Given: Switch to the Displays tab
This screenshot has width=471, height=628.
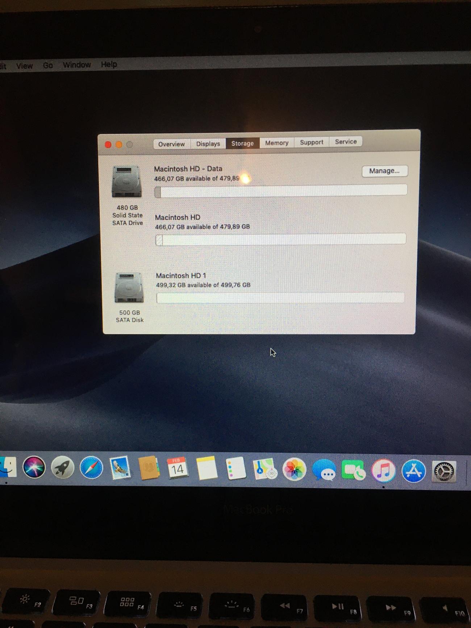Looking at the screenshot, I should (208, 144).
